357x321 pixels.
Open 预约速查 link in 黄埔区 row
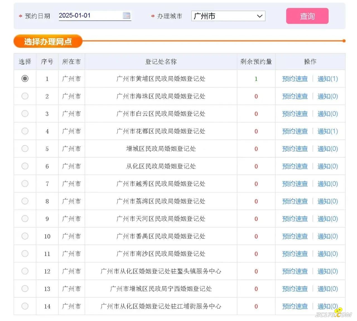coord(295,79)
